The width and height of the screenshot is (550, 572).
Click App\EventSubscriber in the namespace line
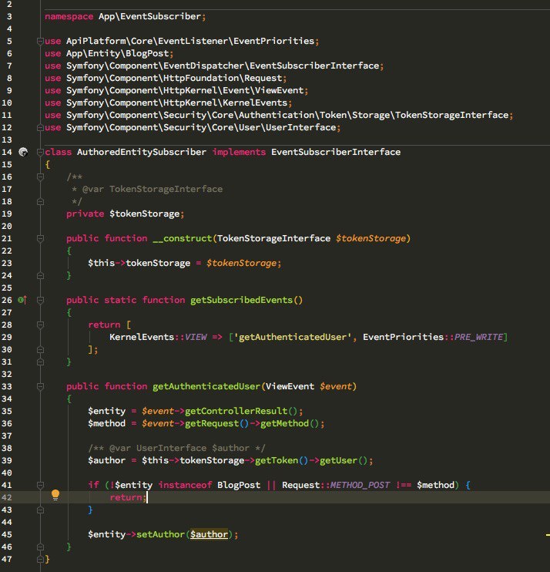pyautogui.click(x=149, y=17)
